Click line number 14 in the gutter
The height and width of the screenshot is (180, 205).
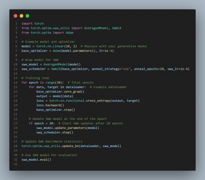(15, 82)
